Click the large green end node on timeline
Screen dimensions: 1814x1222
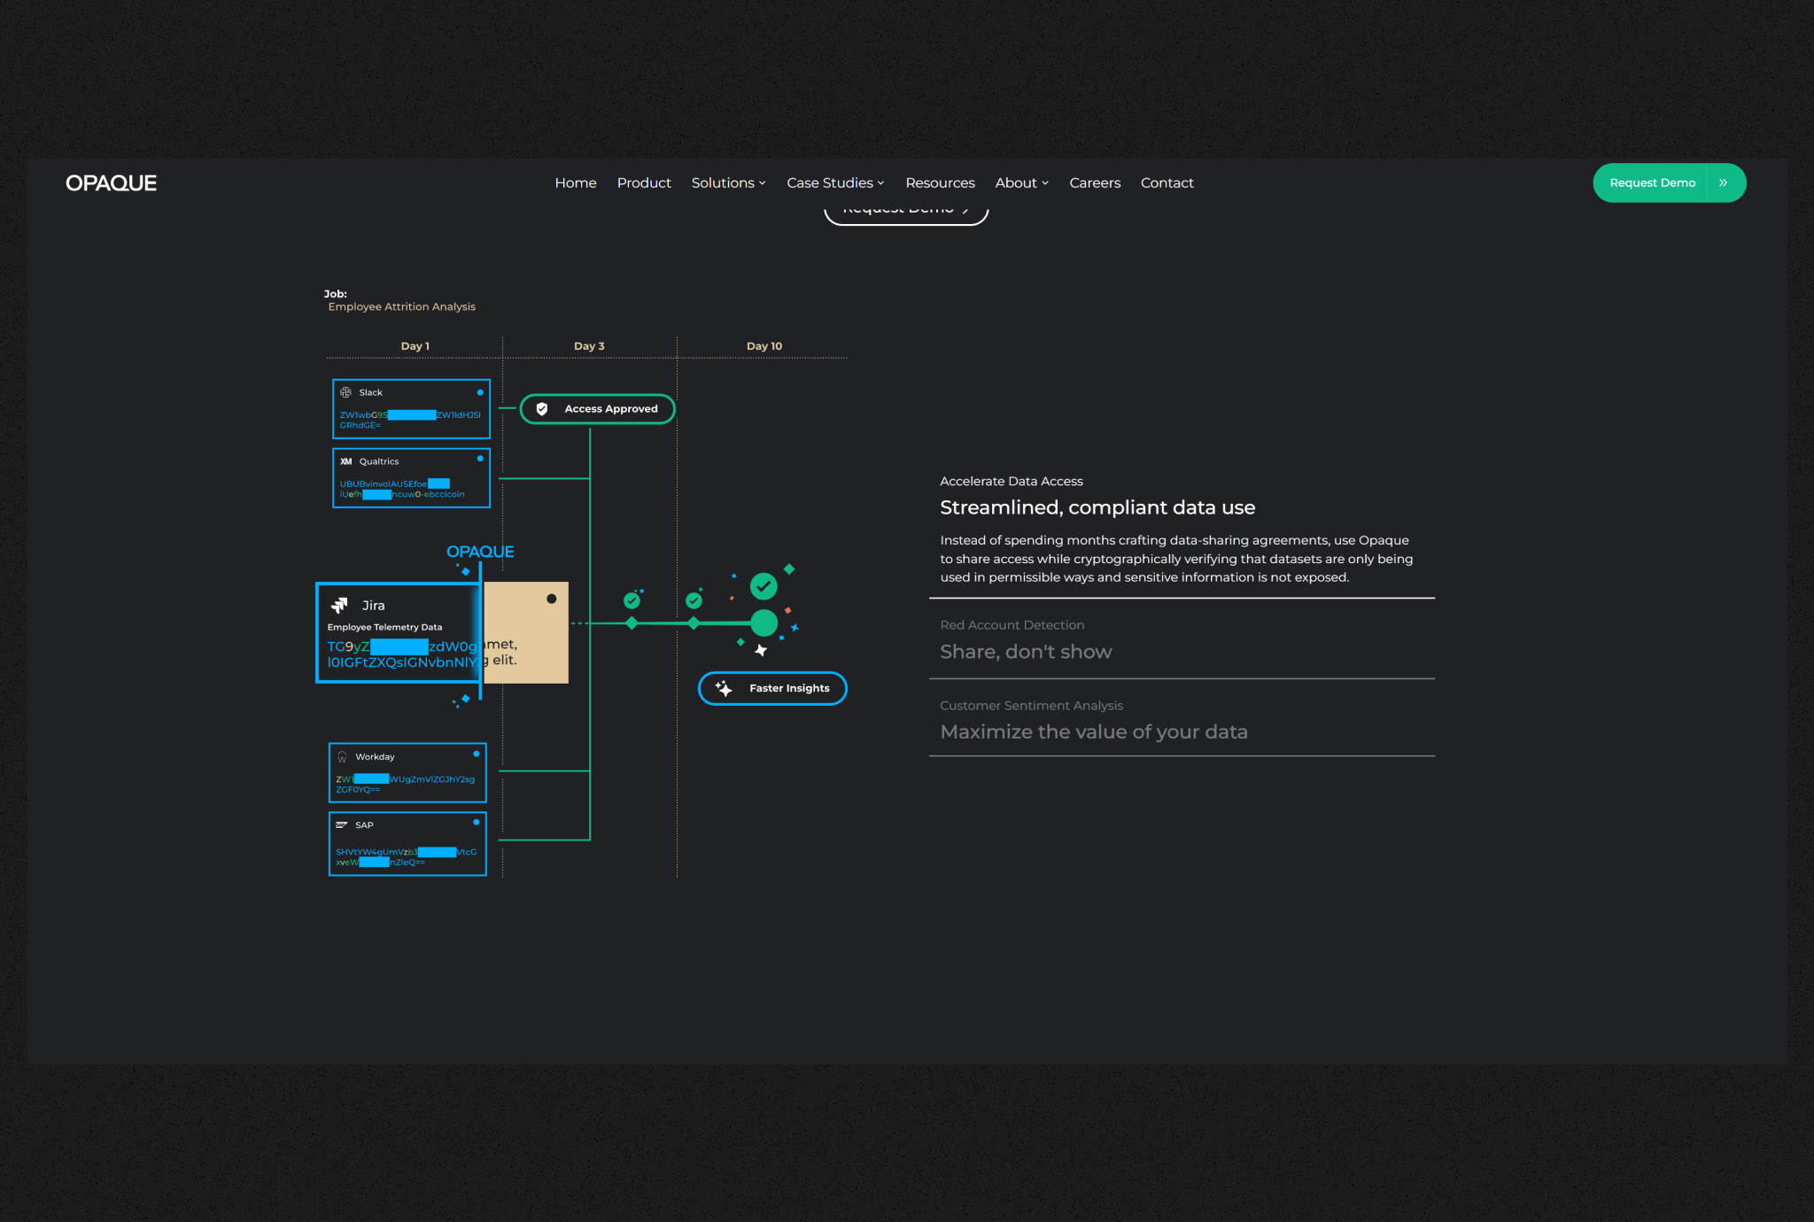764,623
